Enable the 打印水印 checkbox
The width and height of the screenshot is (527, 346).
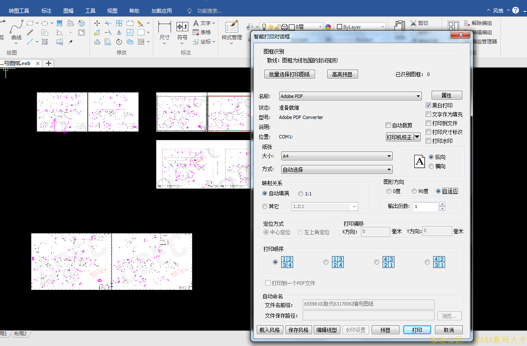[x=428, y=141]
